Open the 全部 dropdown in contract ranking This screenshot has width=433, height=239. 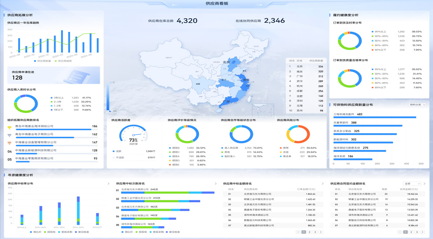412,183
